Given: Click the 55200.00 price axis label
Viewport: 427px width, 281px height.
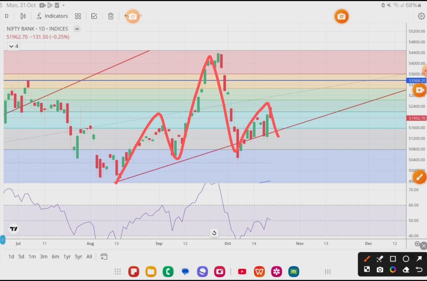Looking at the screenshot, I should point(417,31).
